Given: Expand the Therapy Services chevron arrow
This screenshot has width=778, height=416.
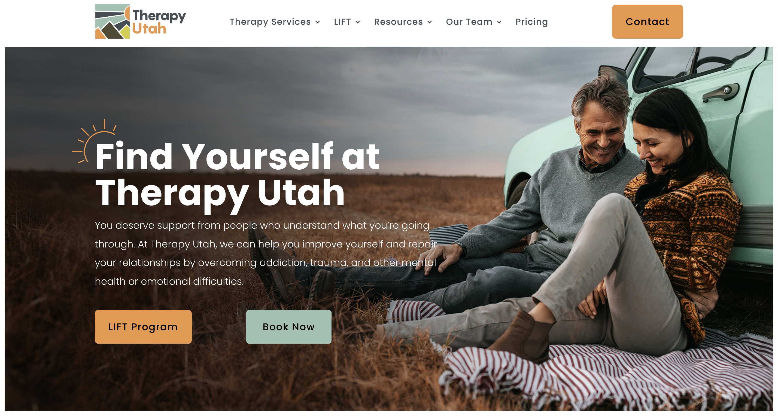Looking at the screenshot, I should [317, 22].
